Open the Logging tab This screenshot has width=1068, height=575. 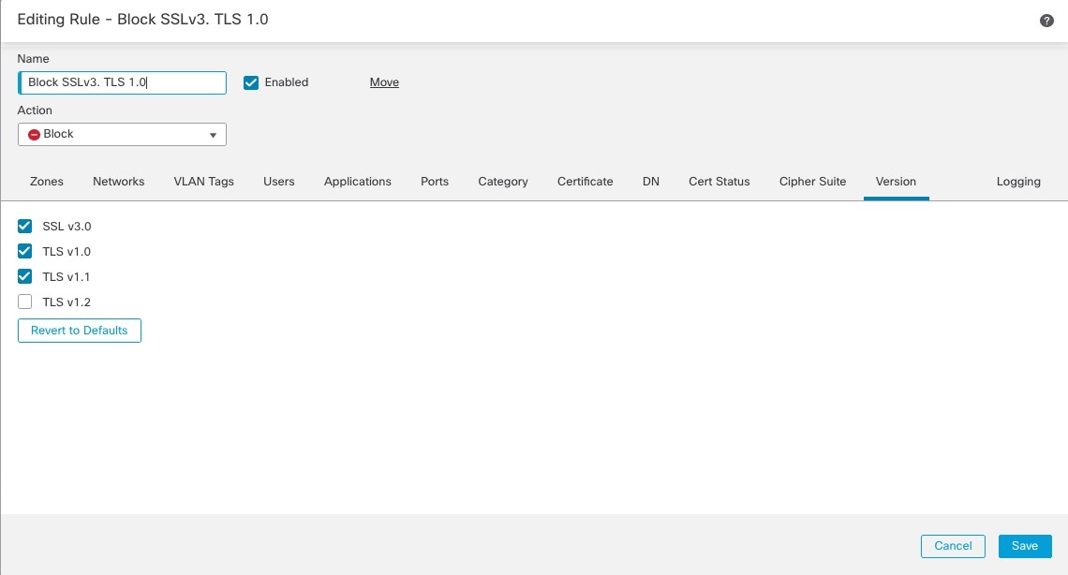(x=1018, y=181)
